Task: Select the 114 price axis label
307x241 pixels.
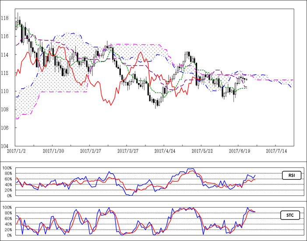Action: point(5,55)
